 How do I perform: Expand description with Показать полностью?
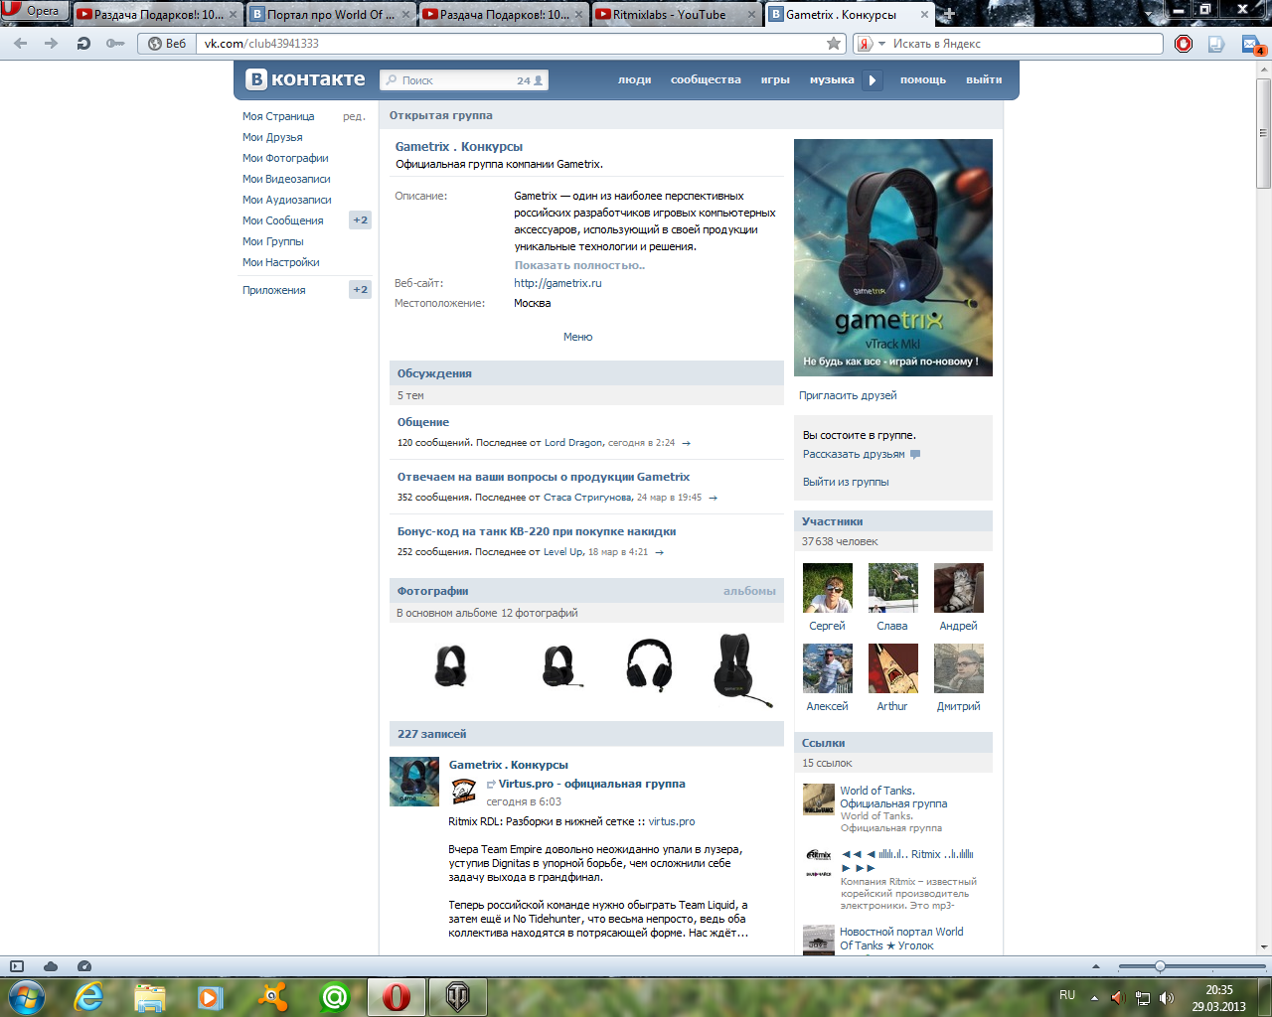pyautogui.click(x=579, y=265)
